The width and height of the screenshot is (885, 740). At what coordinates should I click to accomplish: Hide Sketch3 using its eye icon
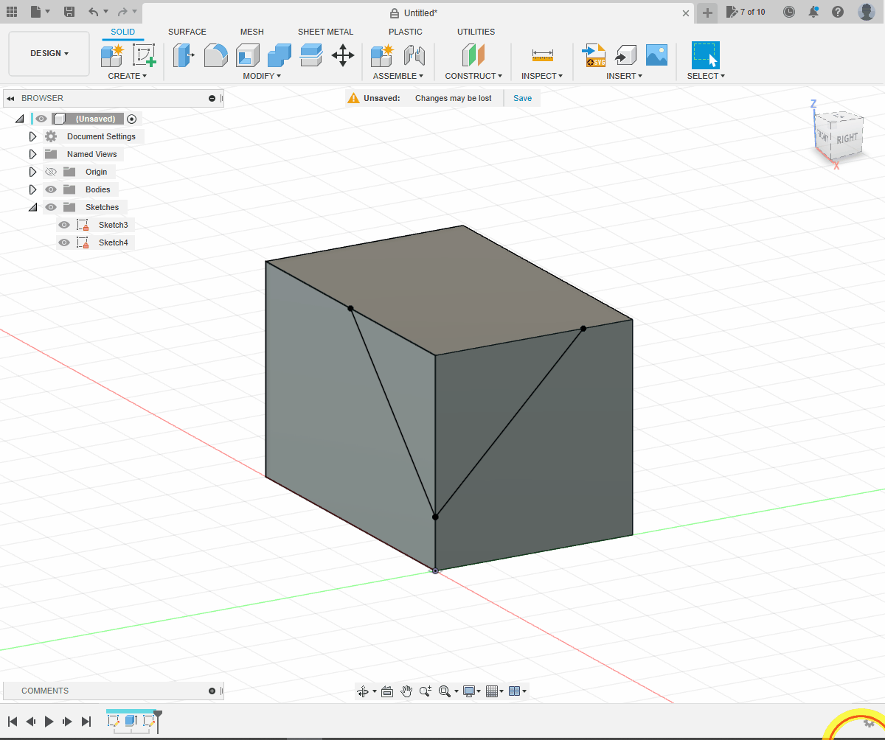(x=64, y=225)
